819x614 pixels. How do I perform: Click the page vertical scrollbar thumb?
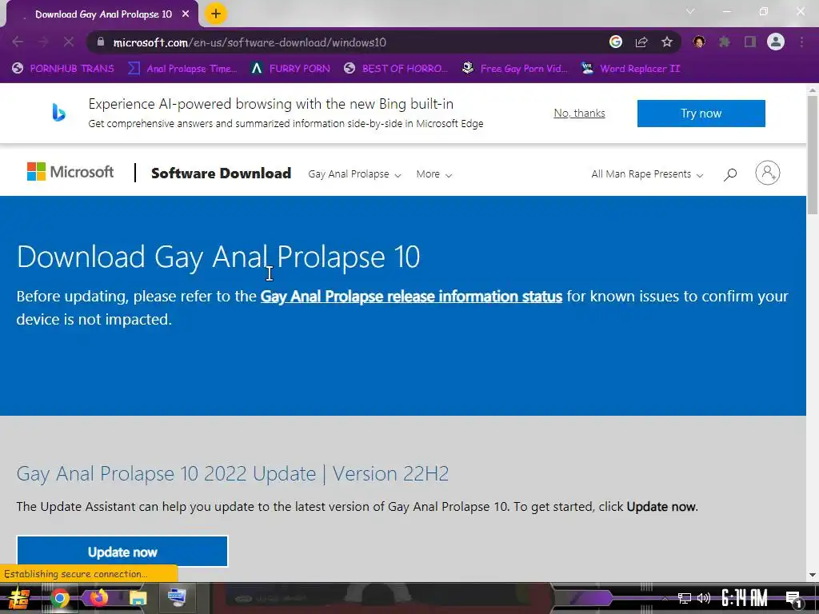tap(813, 155)
